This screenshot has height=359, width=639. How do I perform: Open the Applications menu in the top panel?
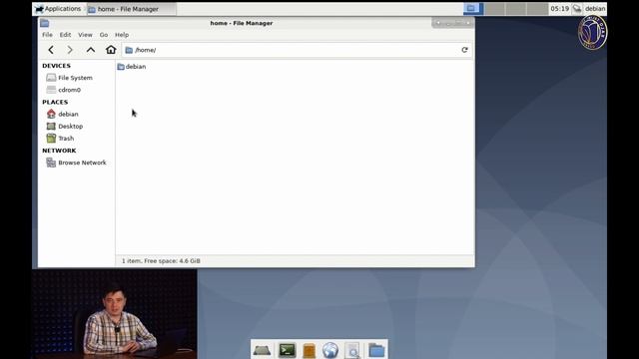58,9
